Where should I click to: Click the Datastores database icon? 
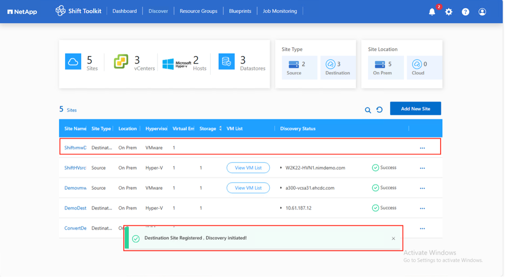click(226, 61)
